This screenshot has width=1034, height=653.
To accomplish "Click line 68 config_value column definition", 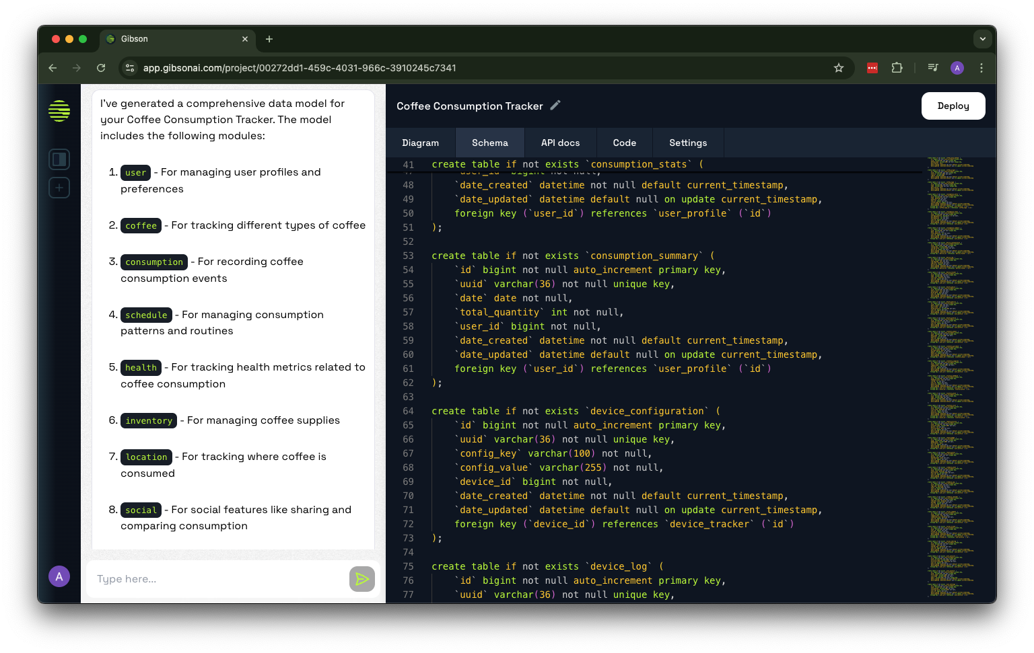I will pos(559,468).
